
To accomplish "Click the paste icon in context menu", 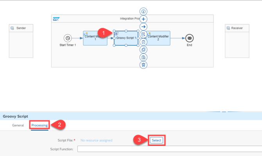I will click(144, 57).
